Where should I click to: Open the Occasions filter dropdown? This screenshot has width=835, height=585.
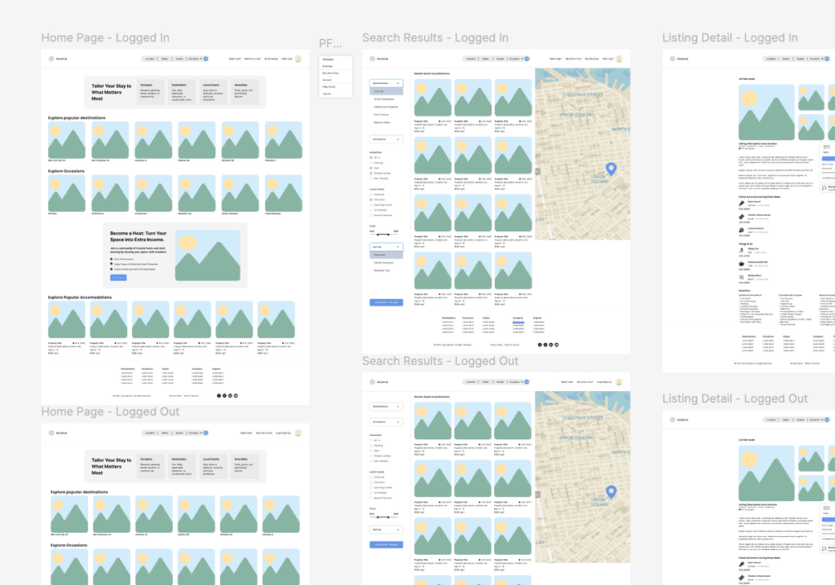pos(398,139)
